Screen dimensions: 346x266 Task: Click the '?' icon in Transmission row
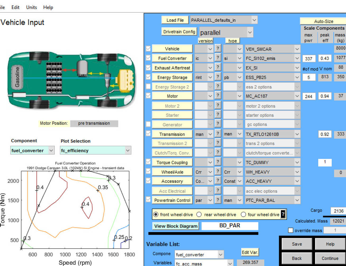217,134
